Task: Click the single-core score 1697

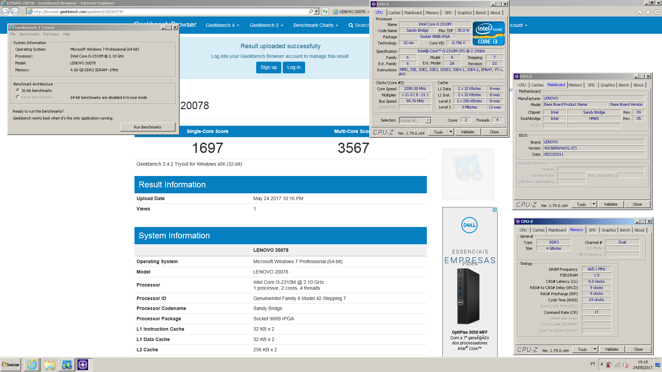Action: tap(207, 148)
